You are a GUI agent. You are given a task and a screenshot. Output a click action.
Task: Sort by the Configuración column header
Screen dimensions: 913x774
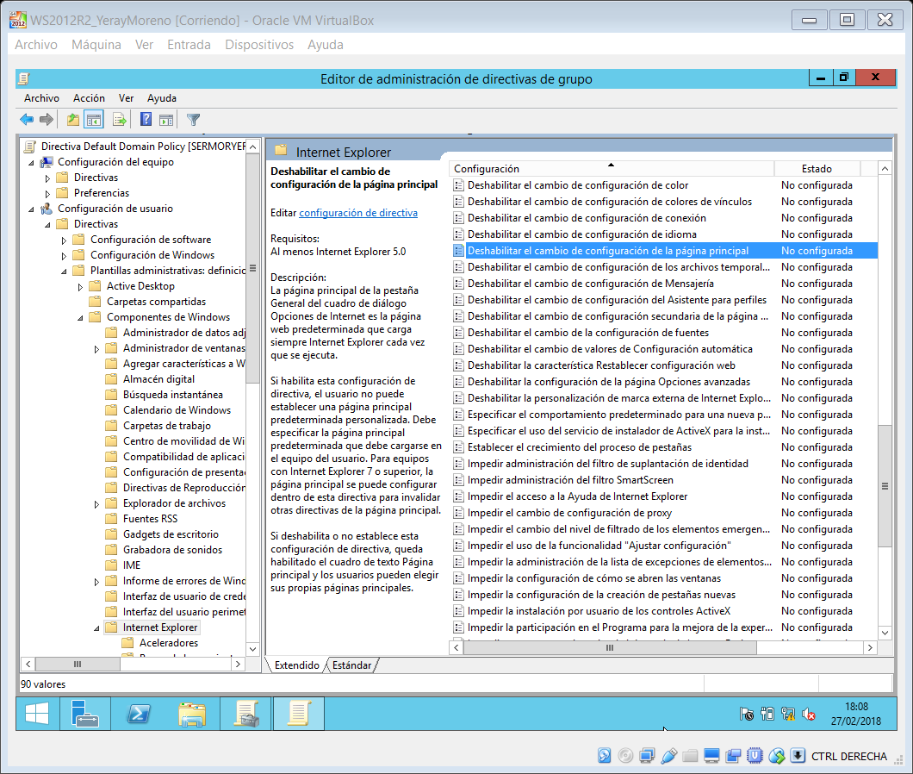612,168
